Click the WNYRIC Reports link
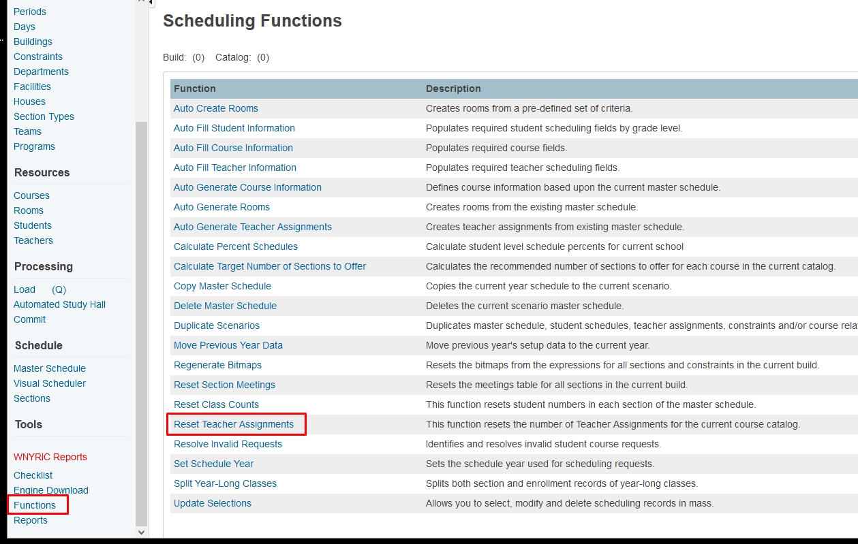Screen dimensions: 858x544 [x=50, y=457]
